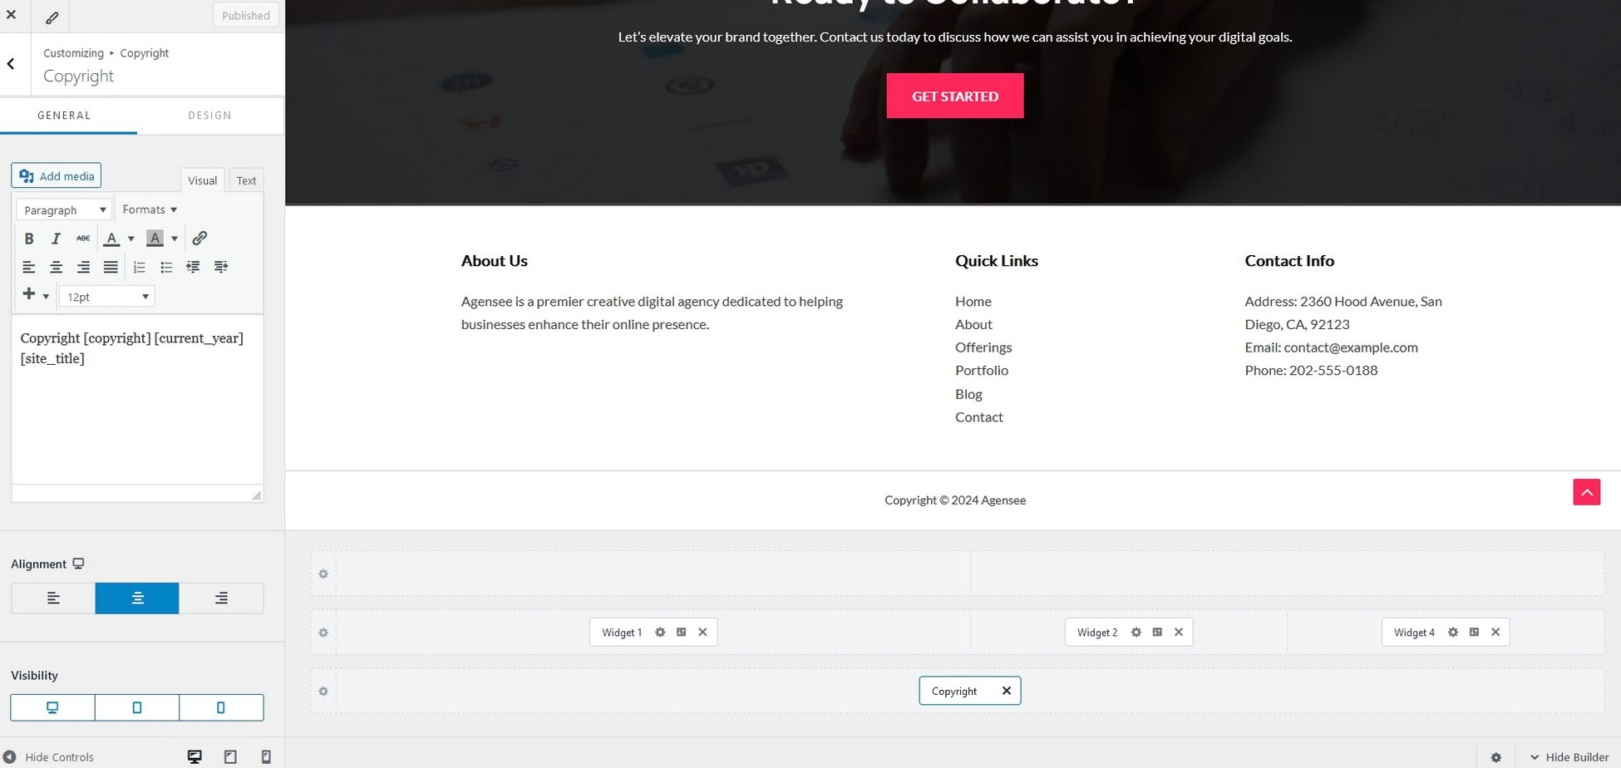
Task: Toggle strikethrough formatting
Action: tap(83, 239)
